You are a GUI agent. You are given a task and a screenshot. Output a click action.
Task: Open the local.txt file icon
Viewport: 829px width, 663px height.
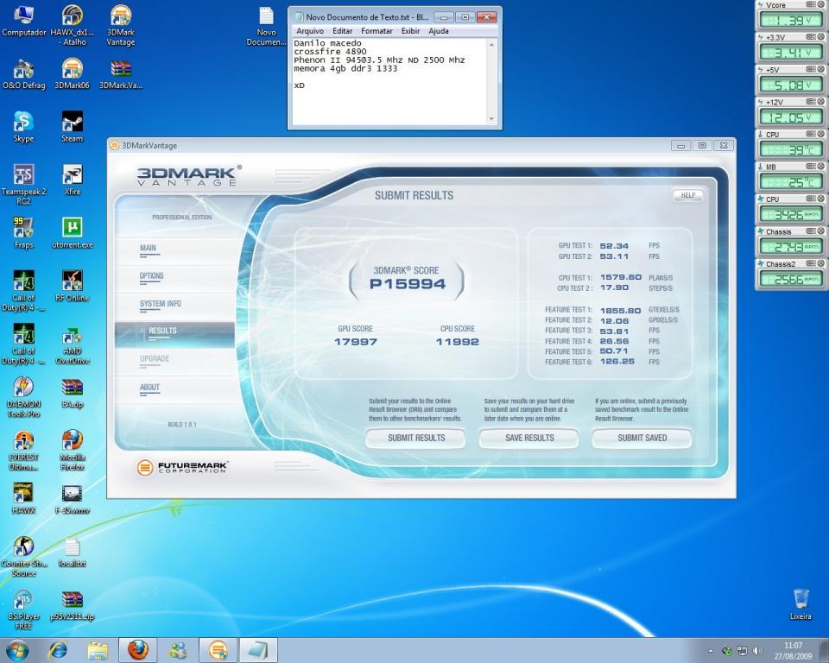(73, 552)
